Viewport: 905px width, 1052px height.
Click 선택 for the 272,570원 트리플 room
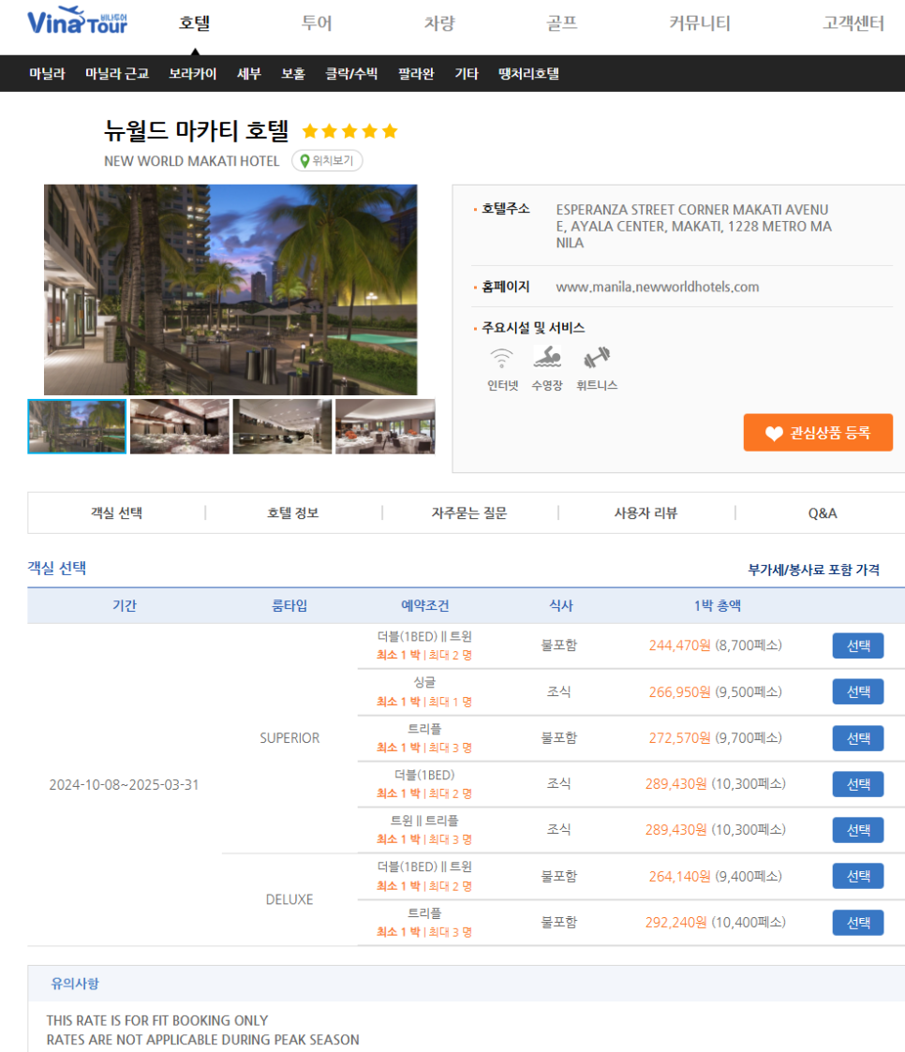tap(858, 738)
